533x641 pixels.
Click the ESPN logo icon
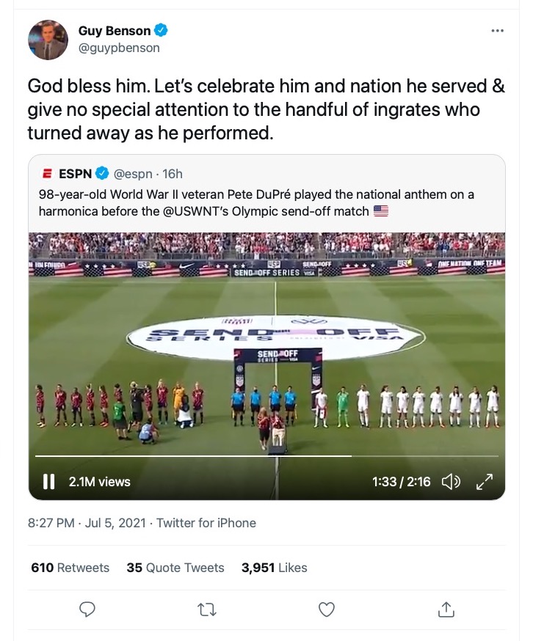pyautogui.click(x=47, y=174)
